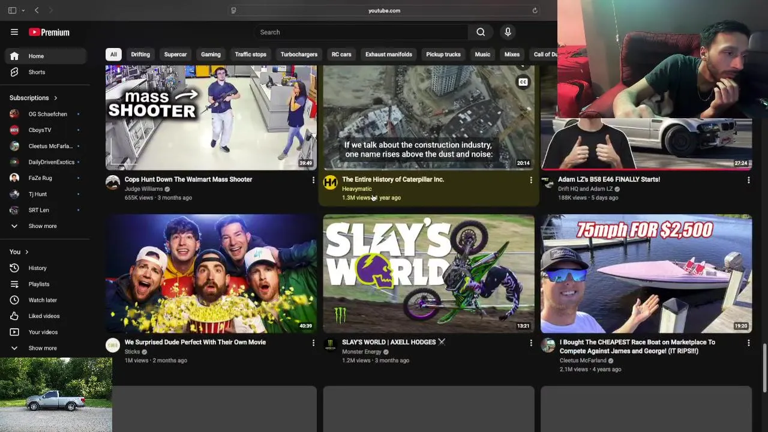Open Heavymatic channel link

click(x=357, y=189)
